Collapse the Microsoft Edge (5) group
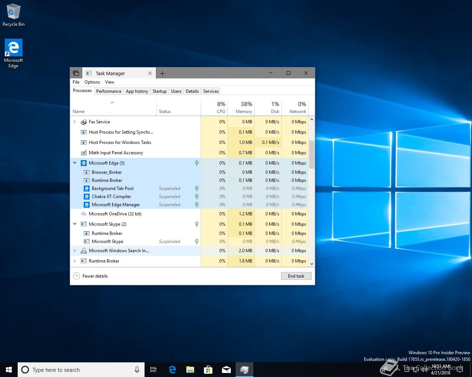This screenshot has width=472, height=377. pos(75,163)
